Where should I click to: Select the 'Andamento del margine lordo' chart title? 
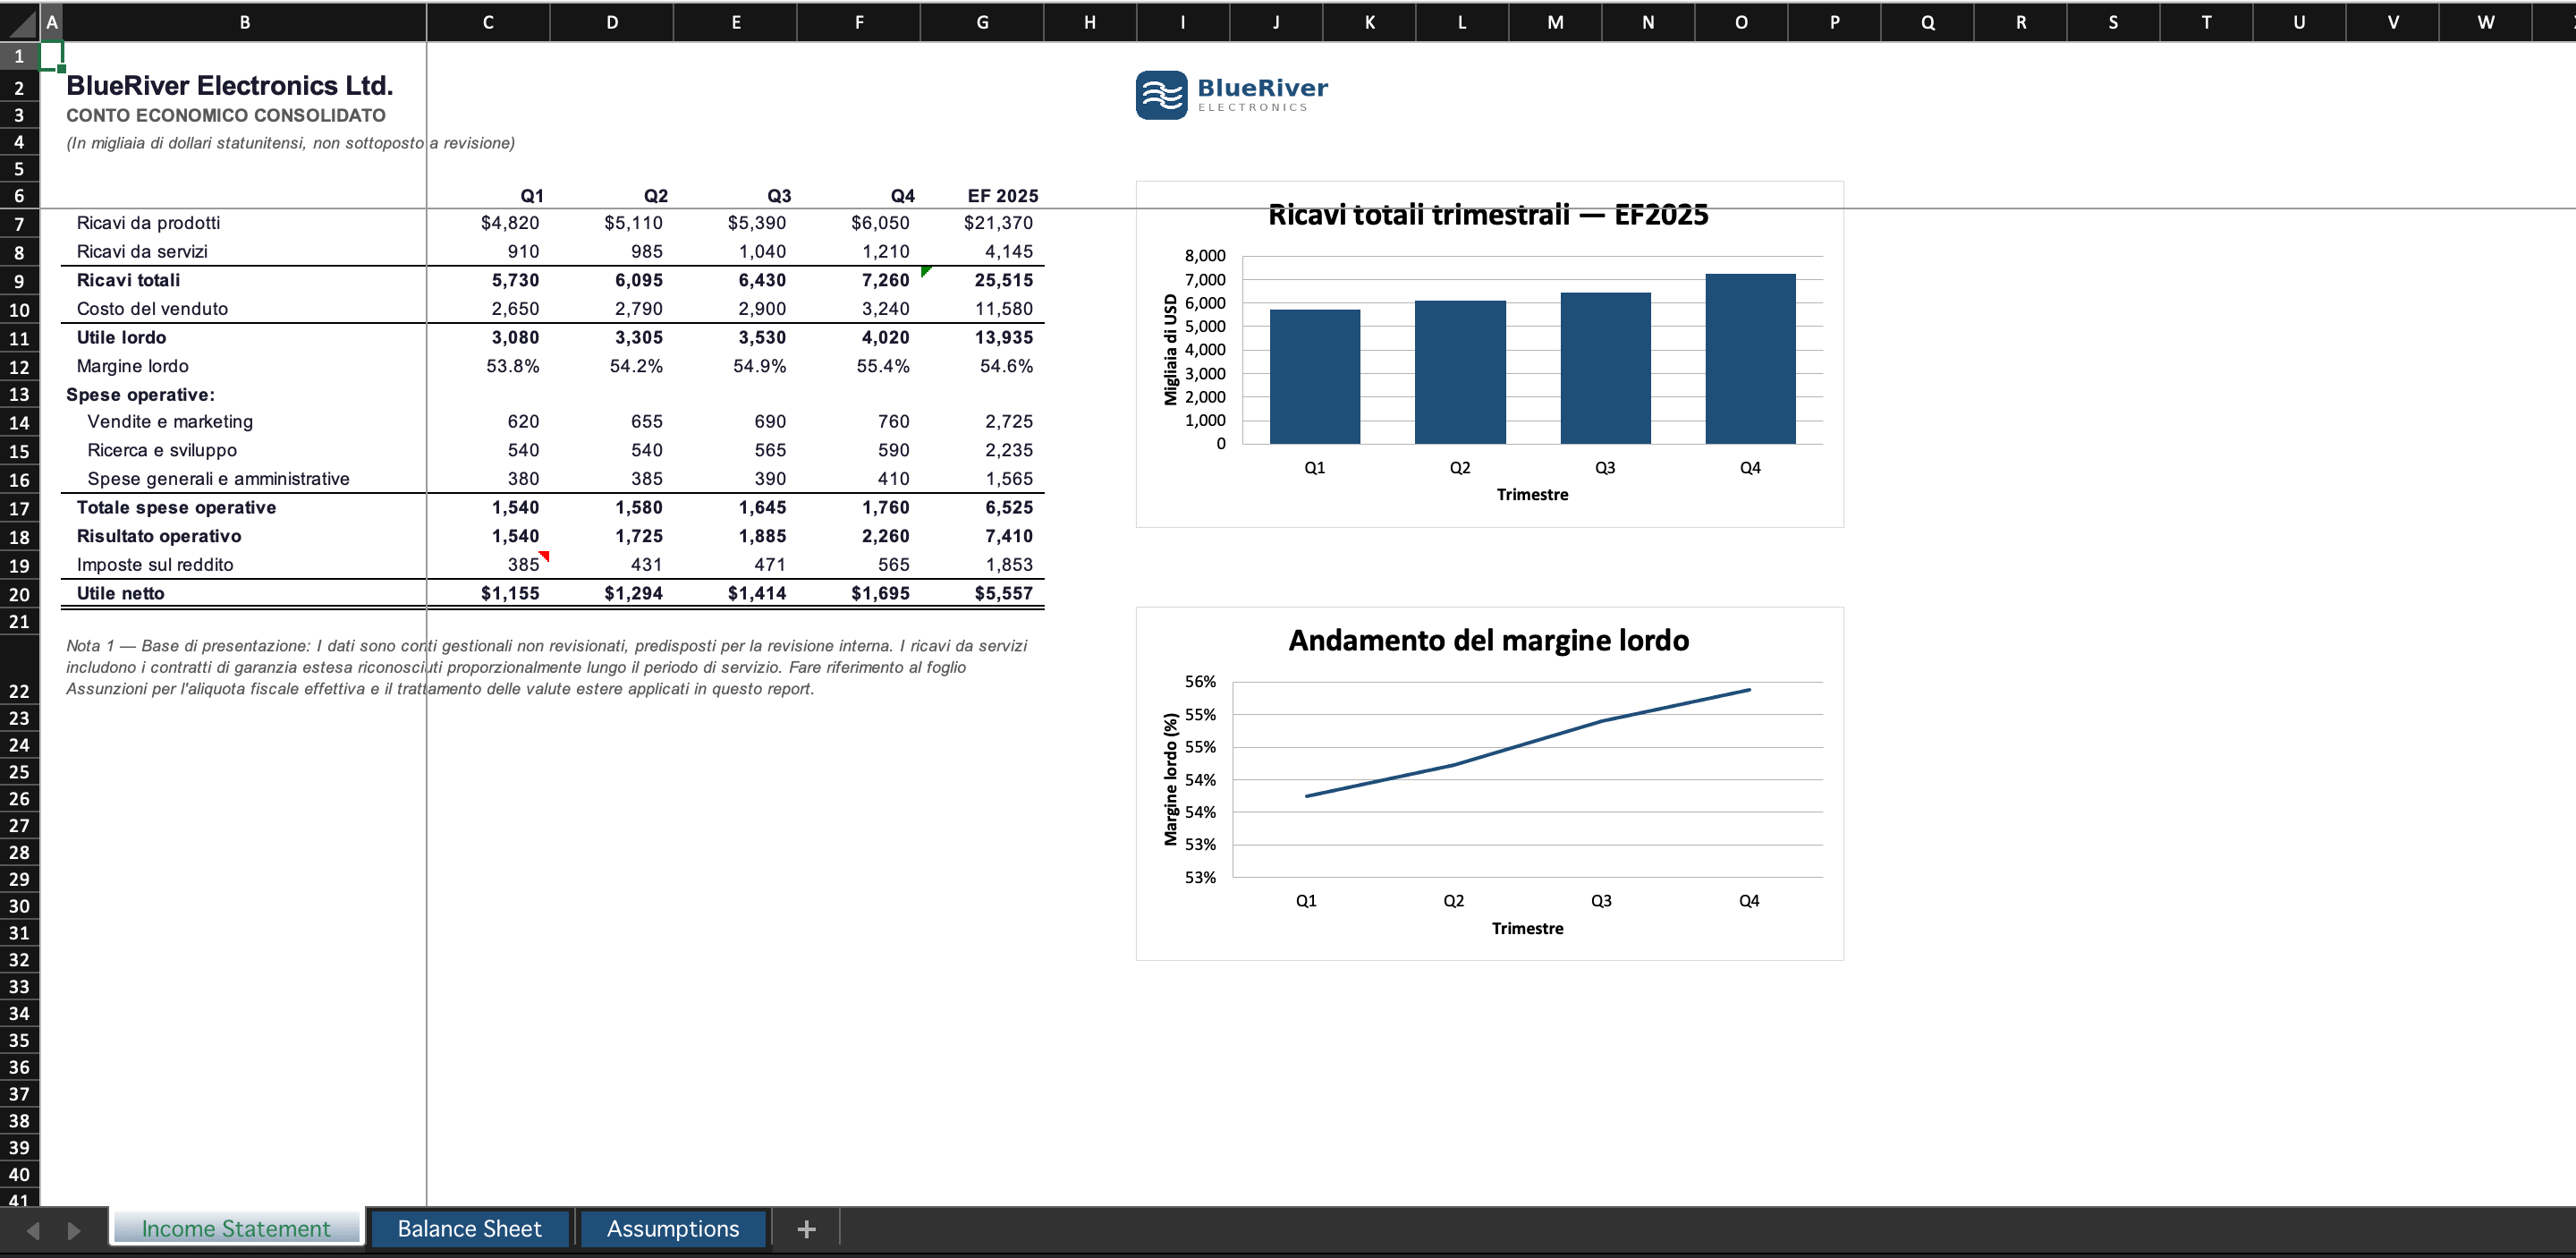pyautogui.click(x=1488, y=640)
